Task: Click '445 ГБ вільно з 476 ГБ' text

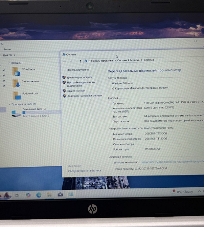Action: pyautogui.click(x=36, y=116)
